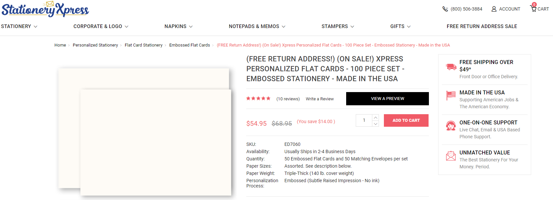Open the 10 reviews link
Image resolution: width=553 pixels, height=200 pixels.
tap(288, 99)
